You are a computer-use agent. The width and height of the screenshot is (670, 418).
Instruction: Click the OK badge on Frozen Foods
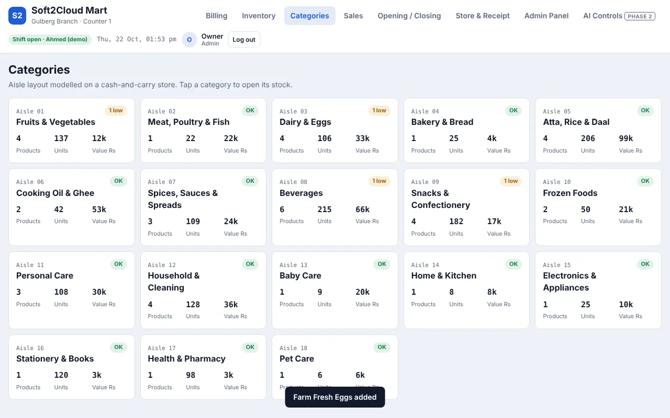[x=645, y=181]
